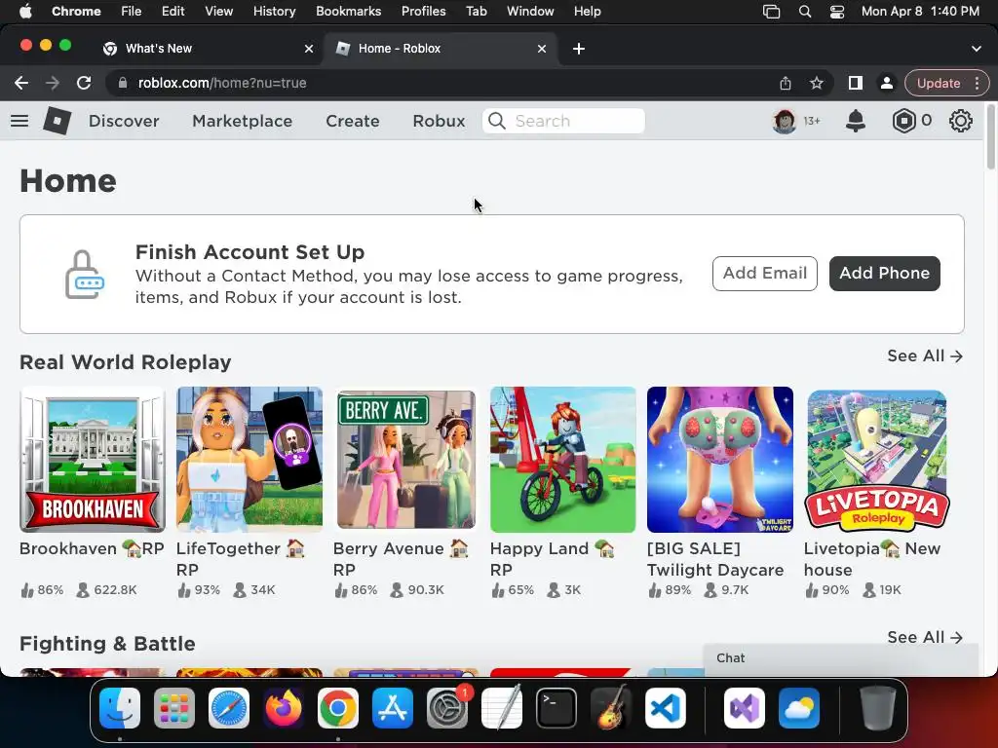Open the History menu
The width and height of the screenshot is (998, 748).
click(x=274, y=12)
